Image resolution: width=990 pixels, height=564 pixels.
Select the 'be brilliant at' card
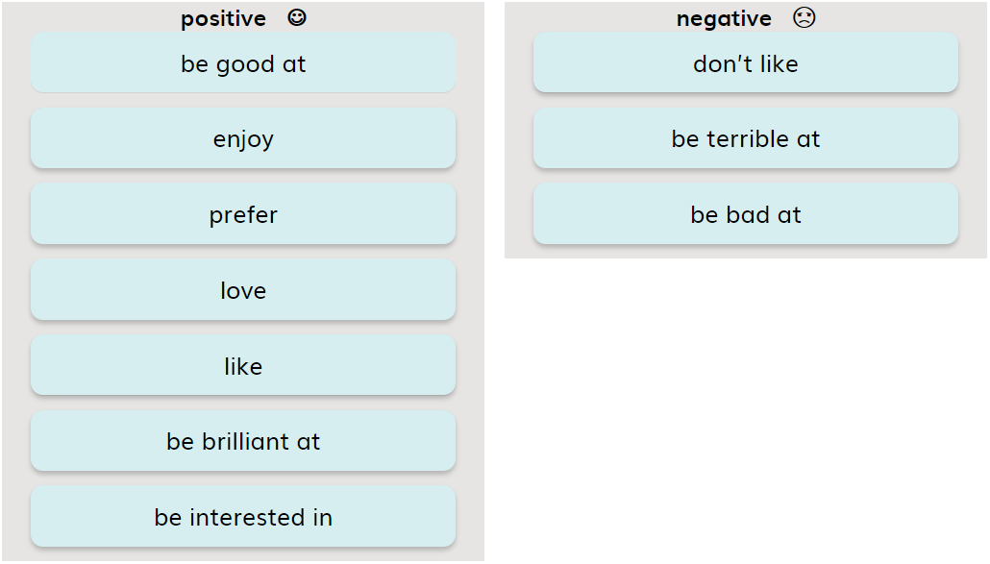[x=243, y=441]
